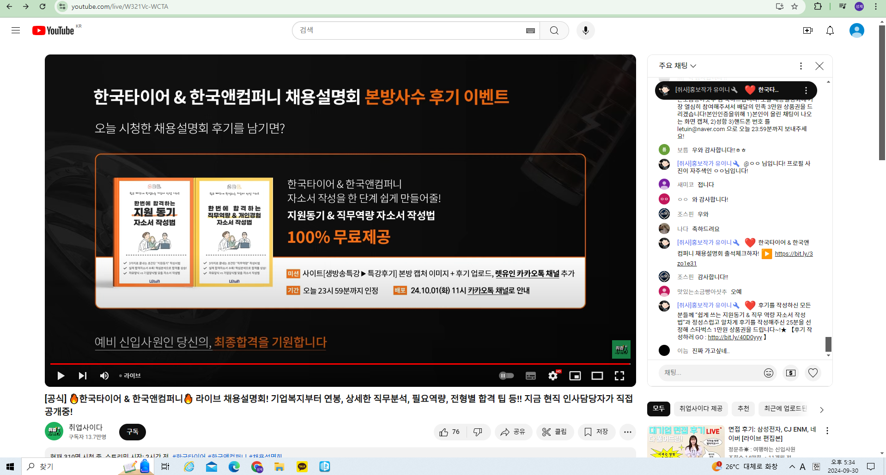Send a heart reaction in chat

813,373
